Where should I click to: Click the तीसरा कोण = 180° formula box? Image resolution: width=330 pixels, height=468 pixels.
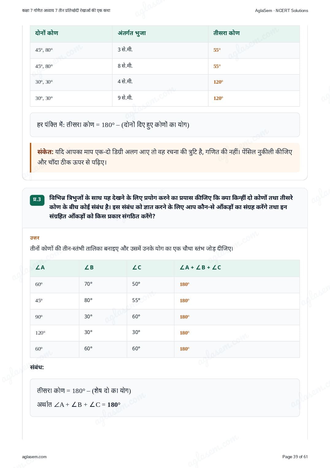[x=165, y=398]
